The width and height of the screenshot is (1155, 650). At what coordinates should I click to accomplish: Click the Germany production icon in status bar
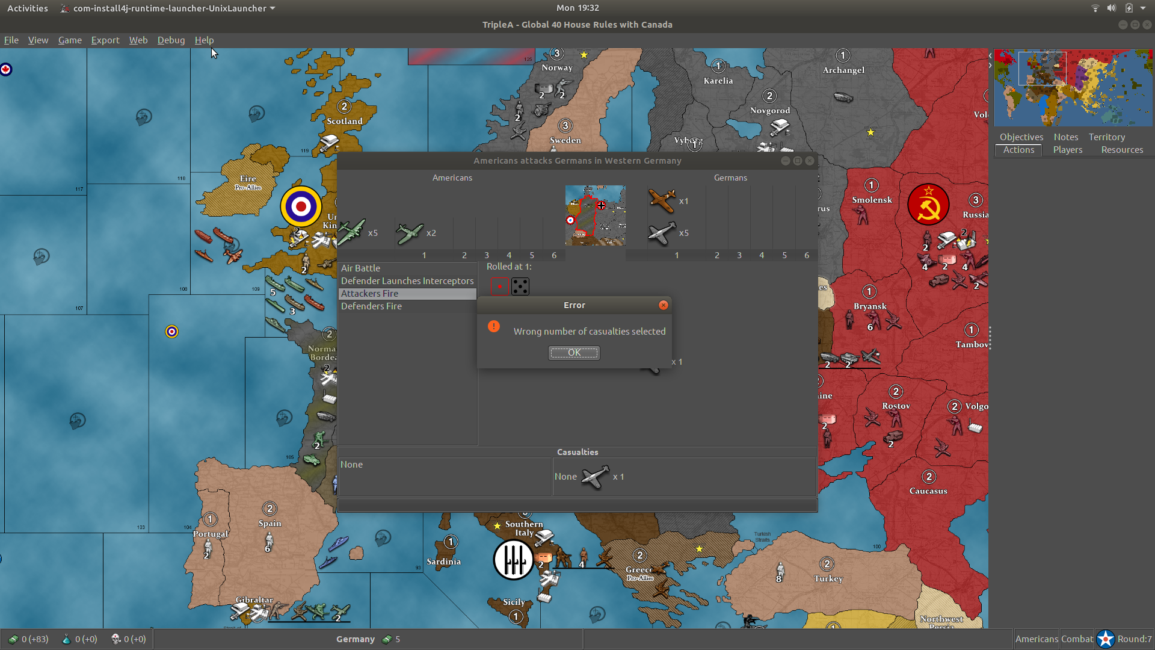387,639
